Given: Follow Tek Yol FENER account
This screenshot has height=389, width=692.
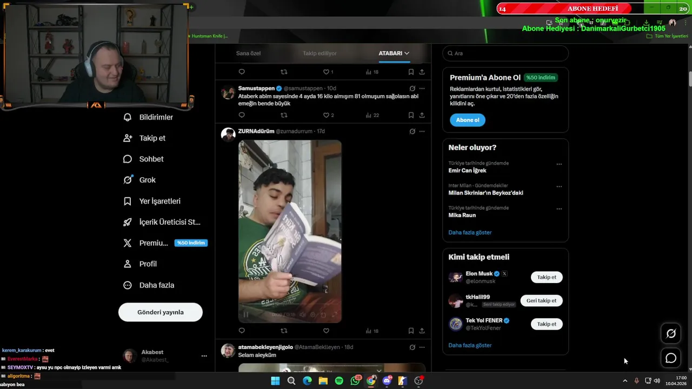Looking at the screenshot, I should [x=547, y=324].
